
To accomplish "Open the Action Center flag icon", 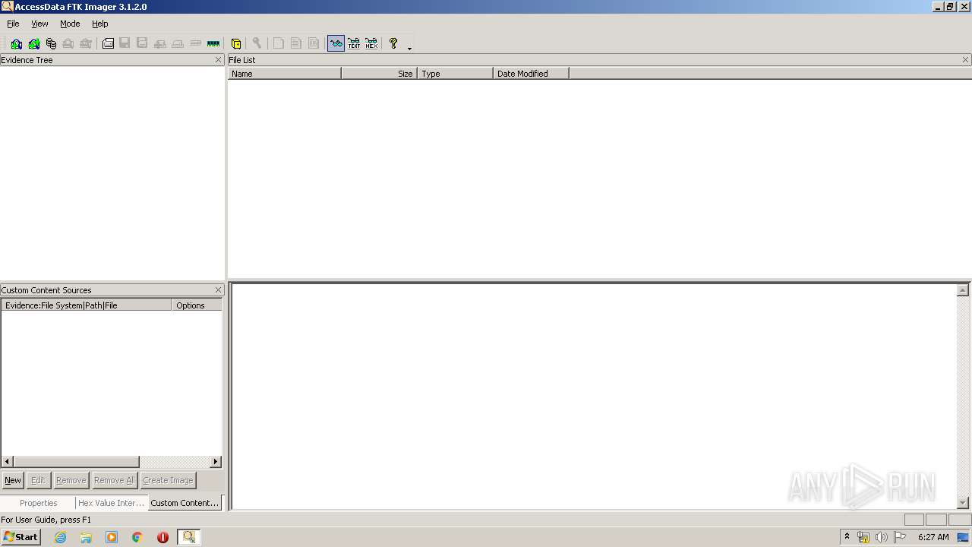I will click(x=900, y=537).
